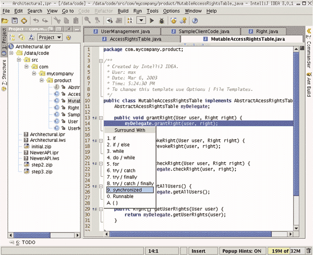The width and height of the screenshot is (313, 255).
Task: Click the Cut scissors icon in toolbar
Action: pyautogui.click(x=56, y=20)
